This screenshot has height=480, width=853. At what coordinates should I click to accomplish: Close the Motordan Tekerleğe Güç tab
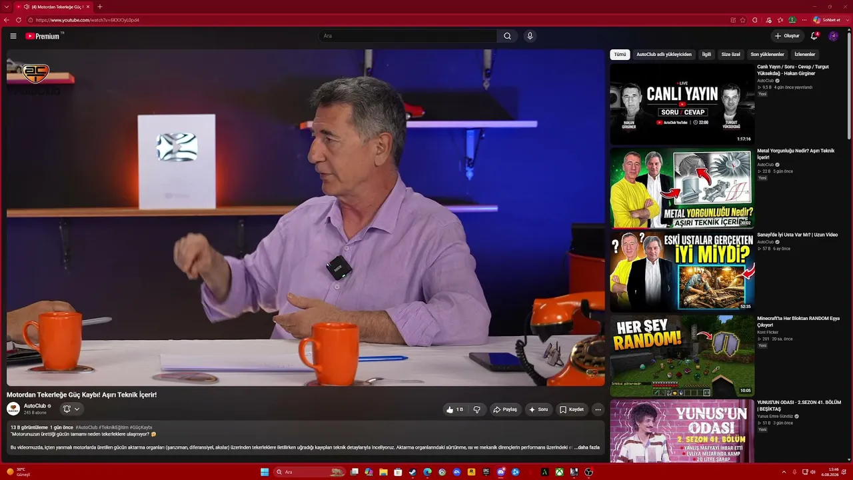(87, 7)
